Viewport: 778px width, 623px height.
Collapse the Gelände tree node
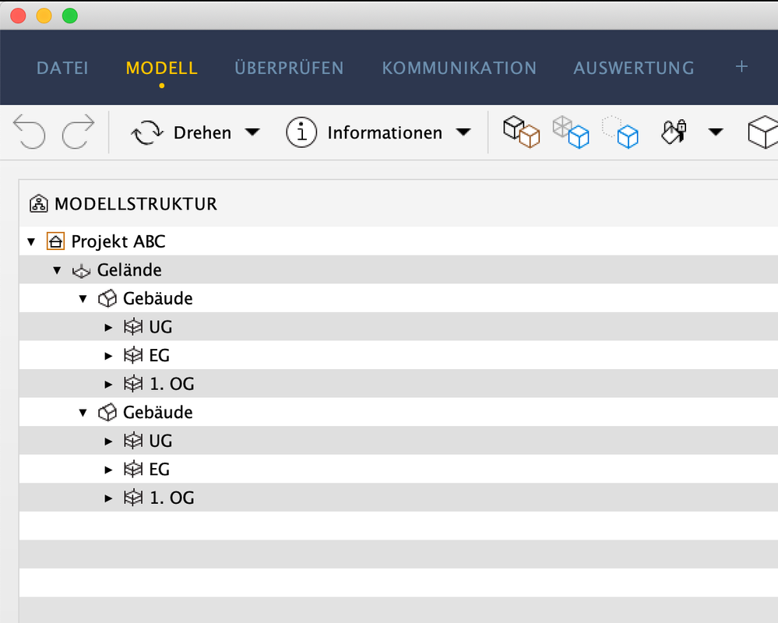[x=57, y=271]
